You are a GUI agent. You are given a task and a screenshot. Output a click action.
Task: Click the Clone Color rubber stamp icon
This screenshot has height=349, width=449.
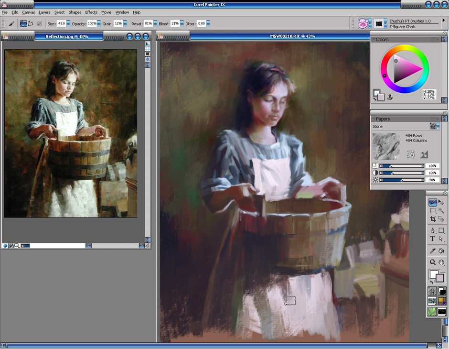pyautogui.click(x=389, y=97)
